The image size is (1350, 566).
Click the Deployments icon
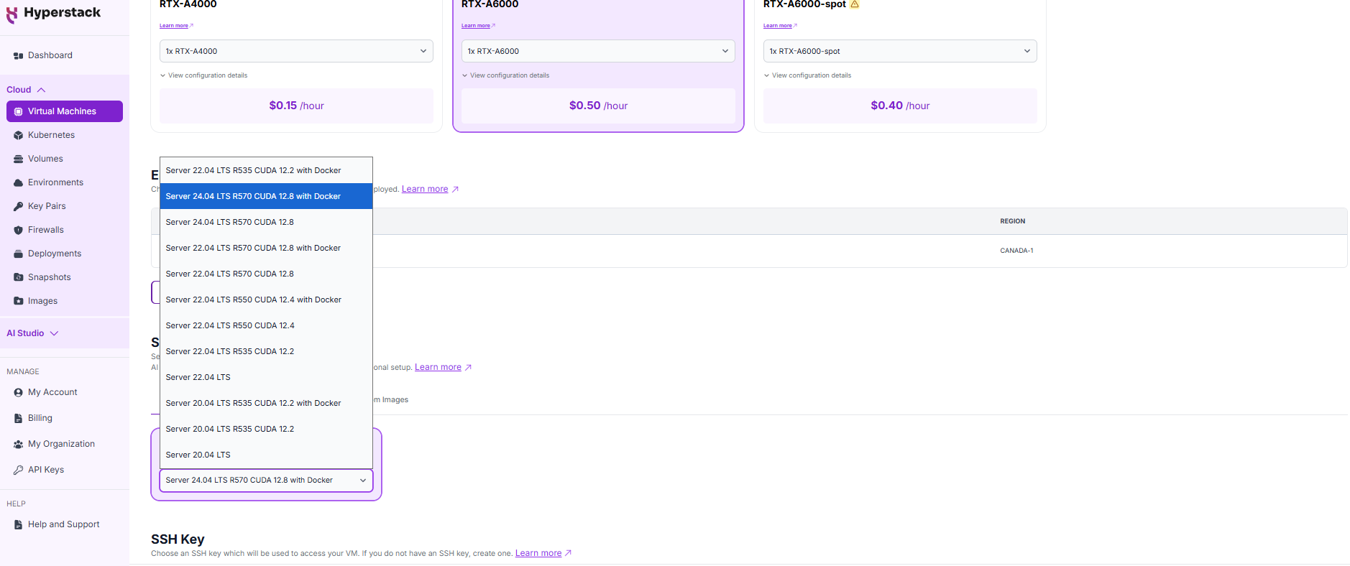click(19, 254)
